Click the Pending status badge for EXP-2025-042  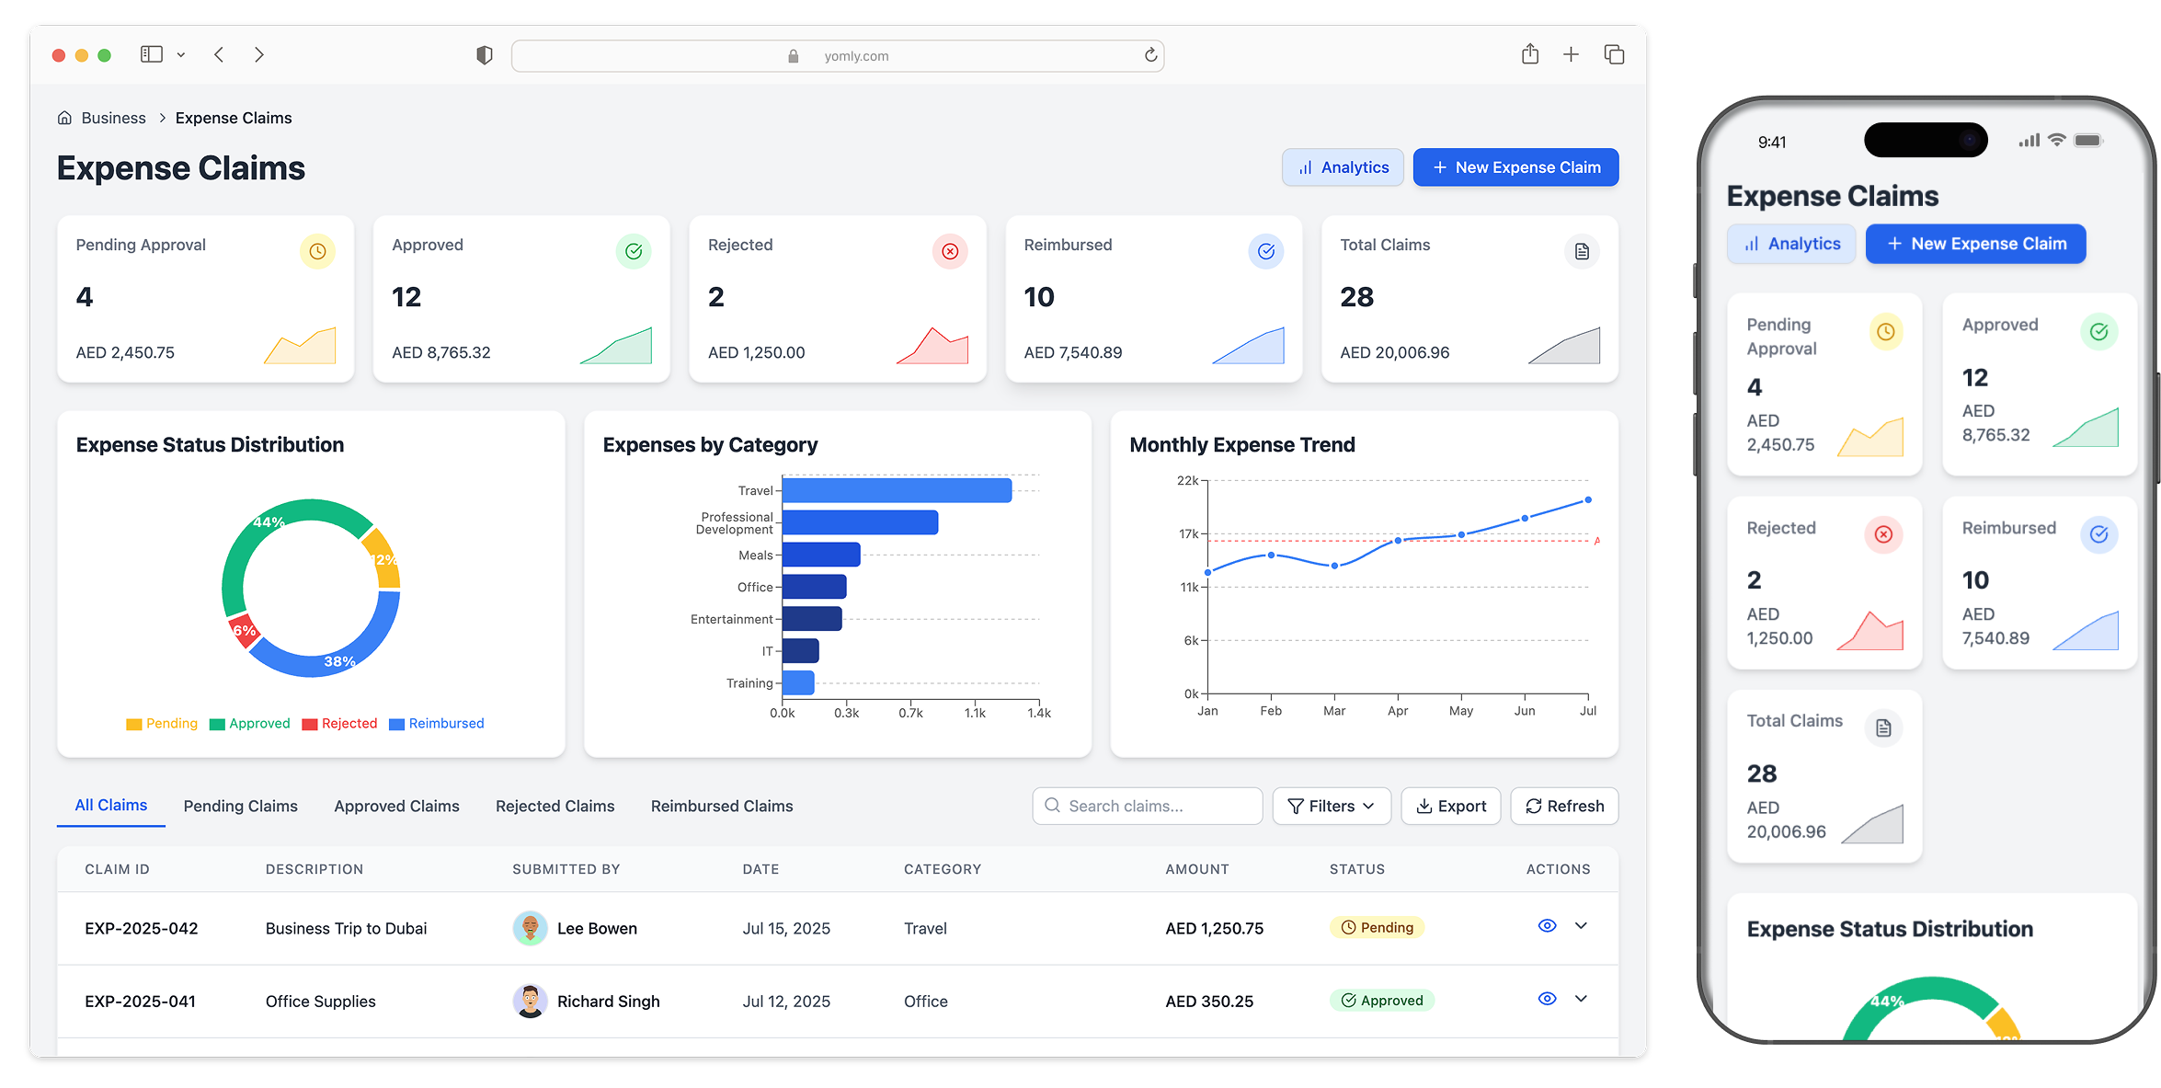point(1377,927)
